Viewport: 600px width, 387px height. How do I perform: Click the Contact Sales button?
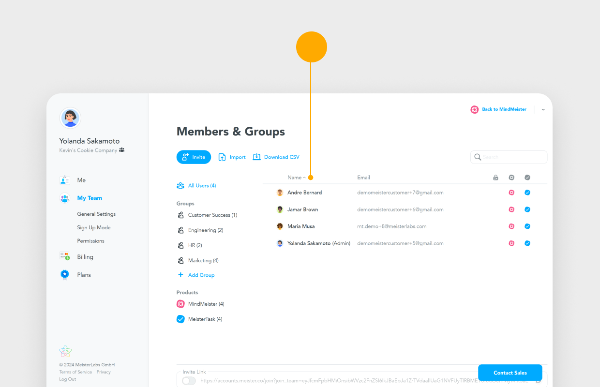pos(510,372)
